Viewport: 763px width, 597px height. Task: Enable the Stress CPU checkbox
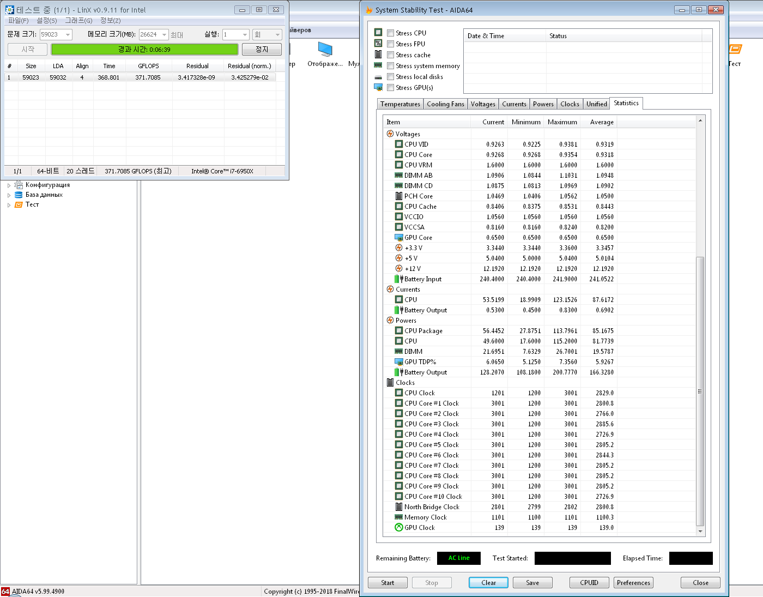click(x=390, y=33)
